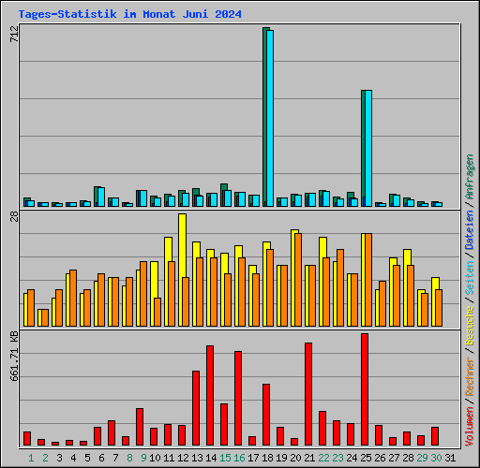Click day 9 on the x-axis
The image size is (480, 468).
click(x=143, y=458)
